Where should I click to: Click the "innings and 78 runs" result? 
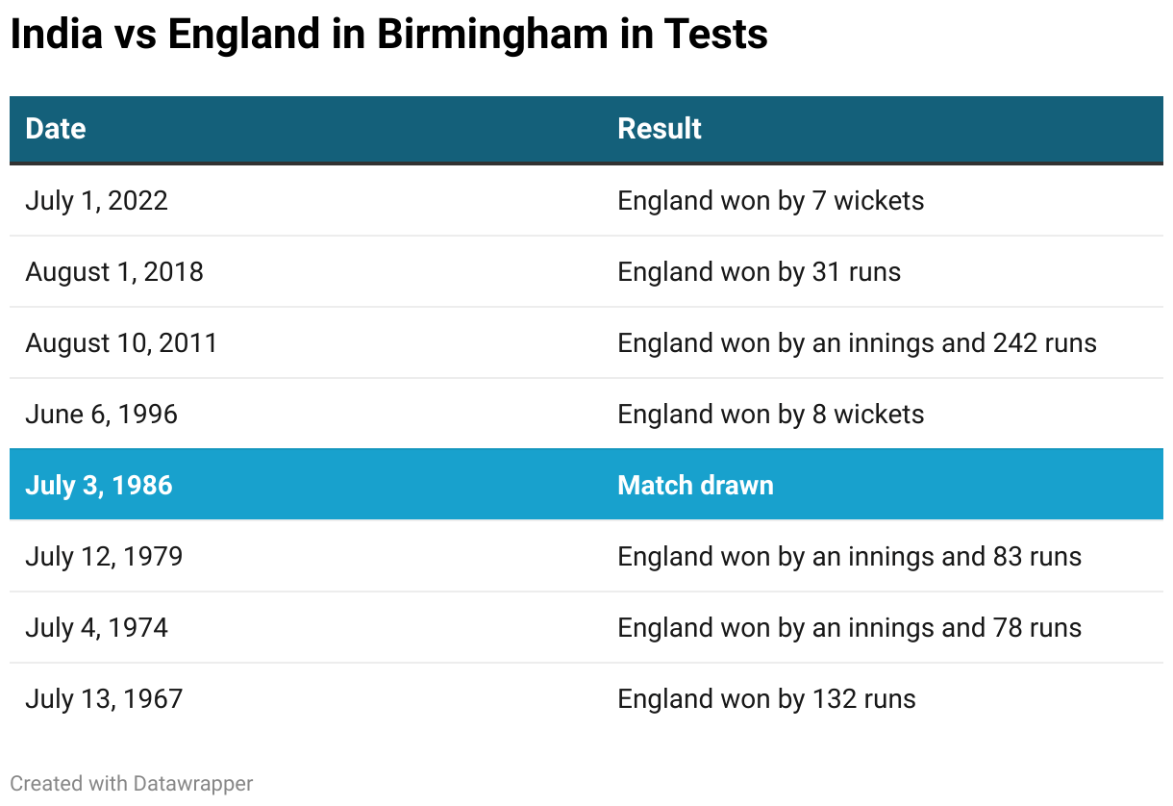click(x=849, y=627)
